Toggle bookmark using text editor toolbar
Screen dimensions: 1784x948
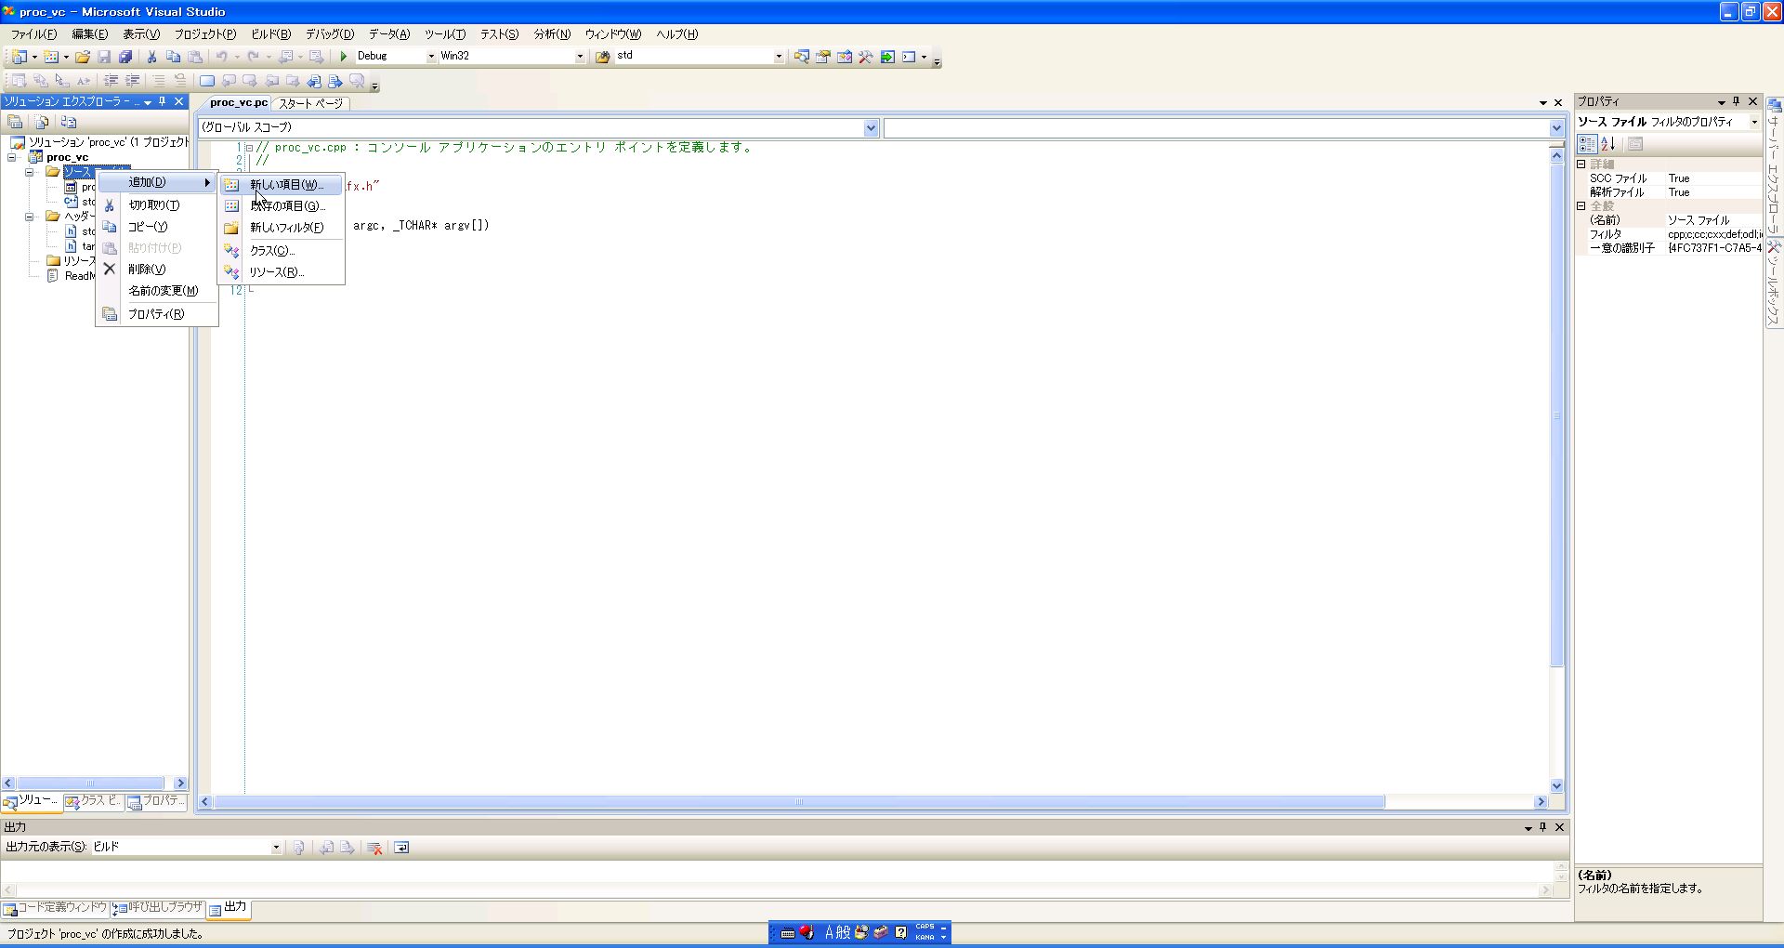(x=207, y=81)
